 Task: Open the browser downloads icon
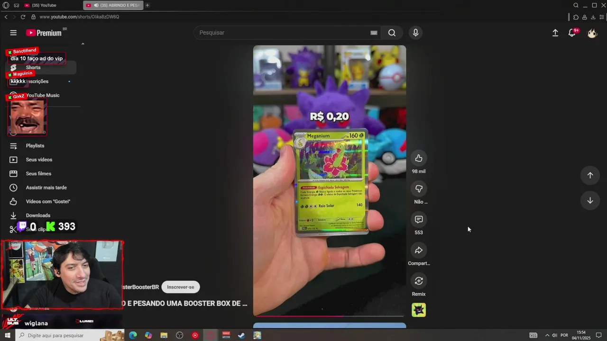point(593,17)
